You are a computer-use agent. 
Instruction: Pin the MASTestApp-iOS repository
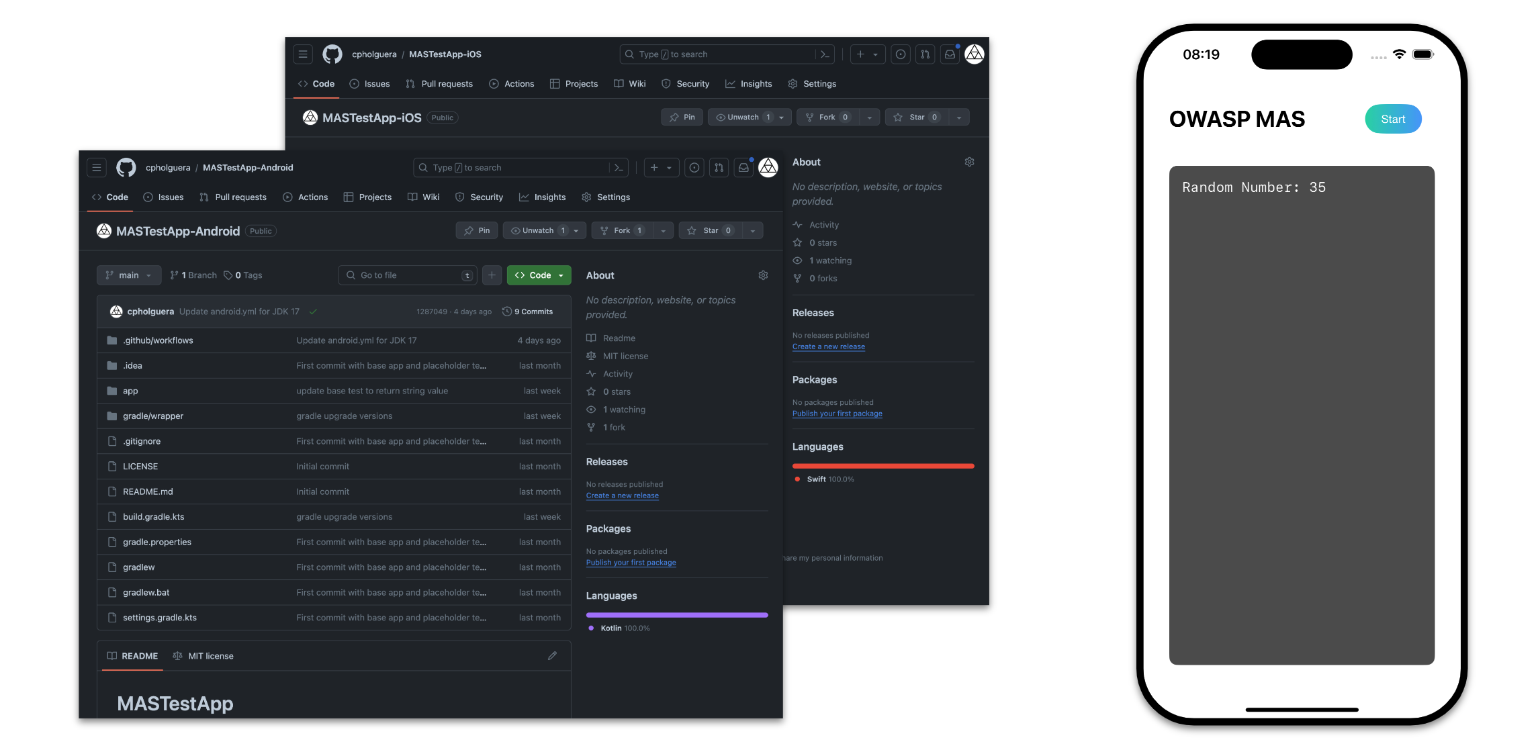[x=682, y=117]
